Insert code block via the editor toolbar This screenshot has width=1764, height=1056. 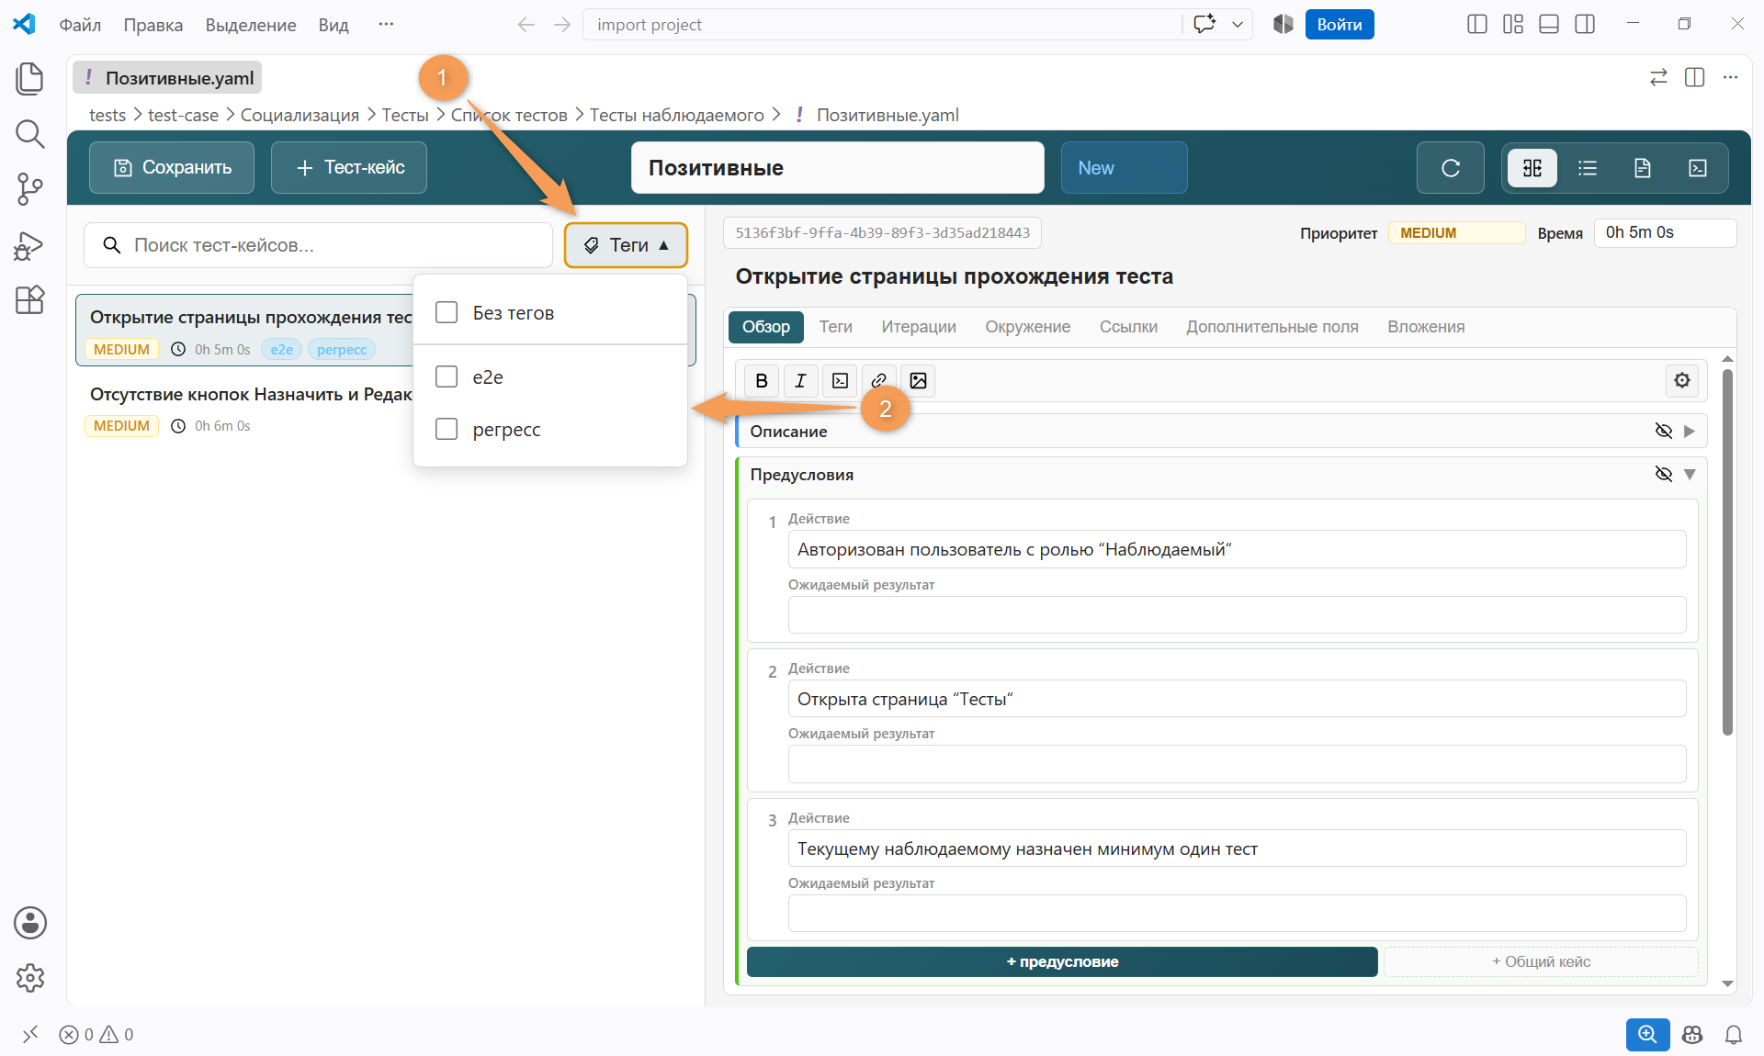point(840,381)
